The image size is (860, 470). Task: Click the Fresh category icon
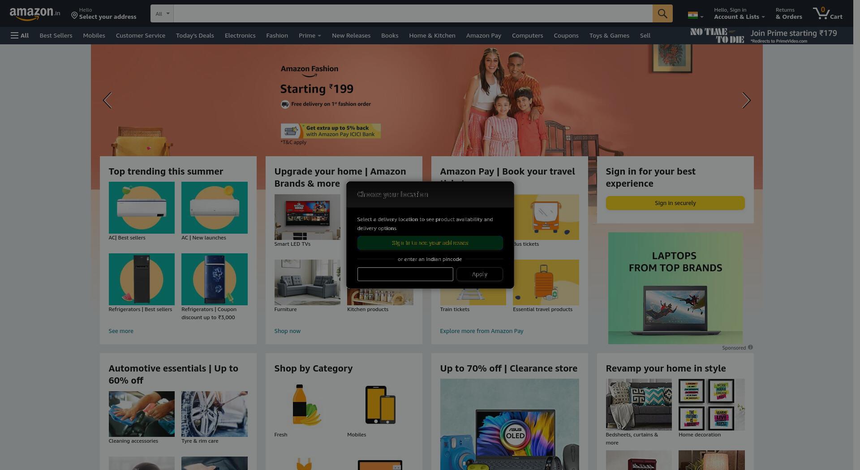[x=307, y=405]
